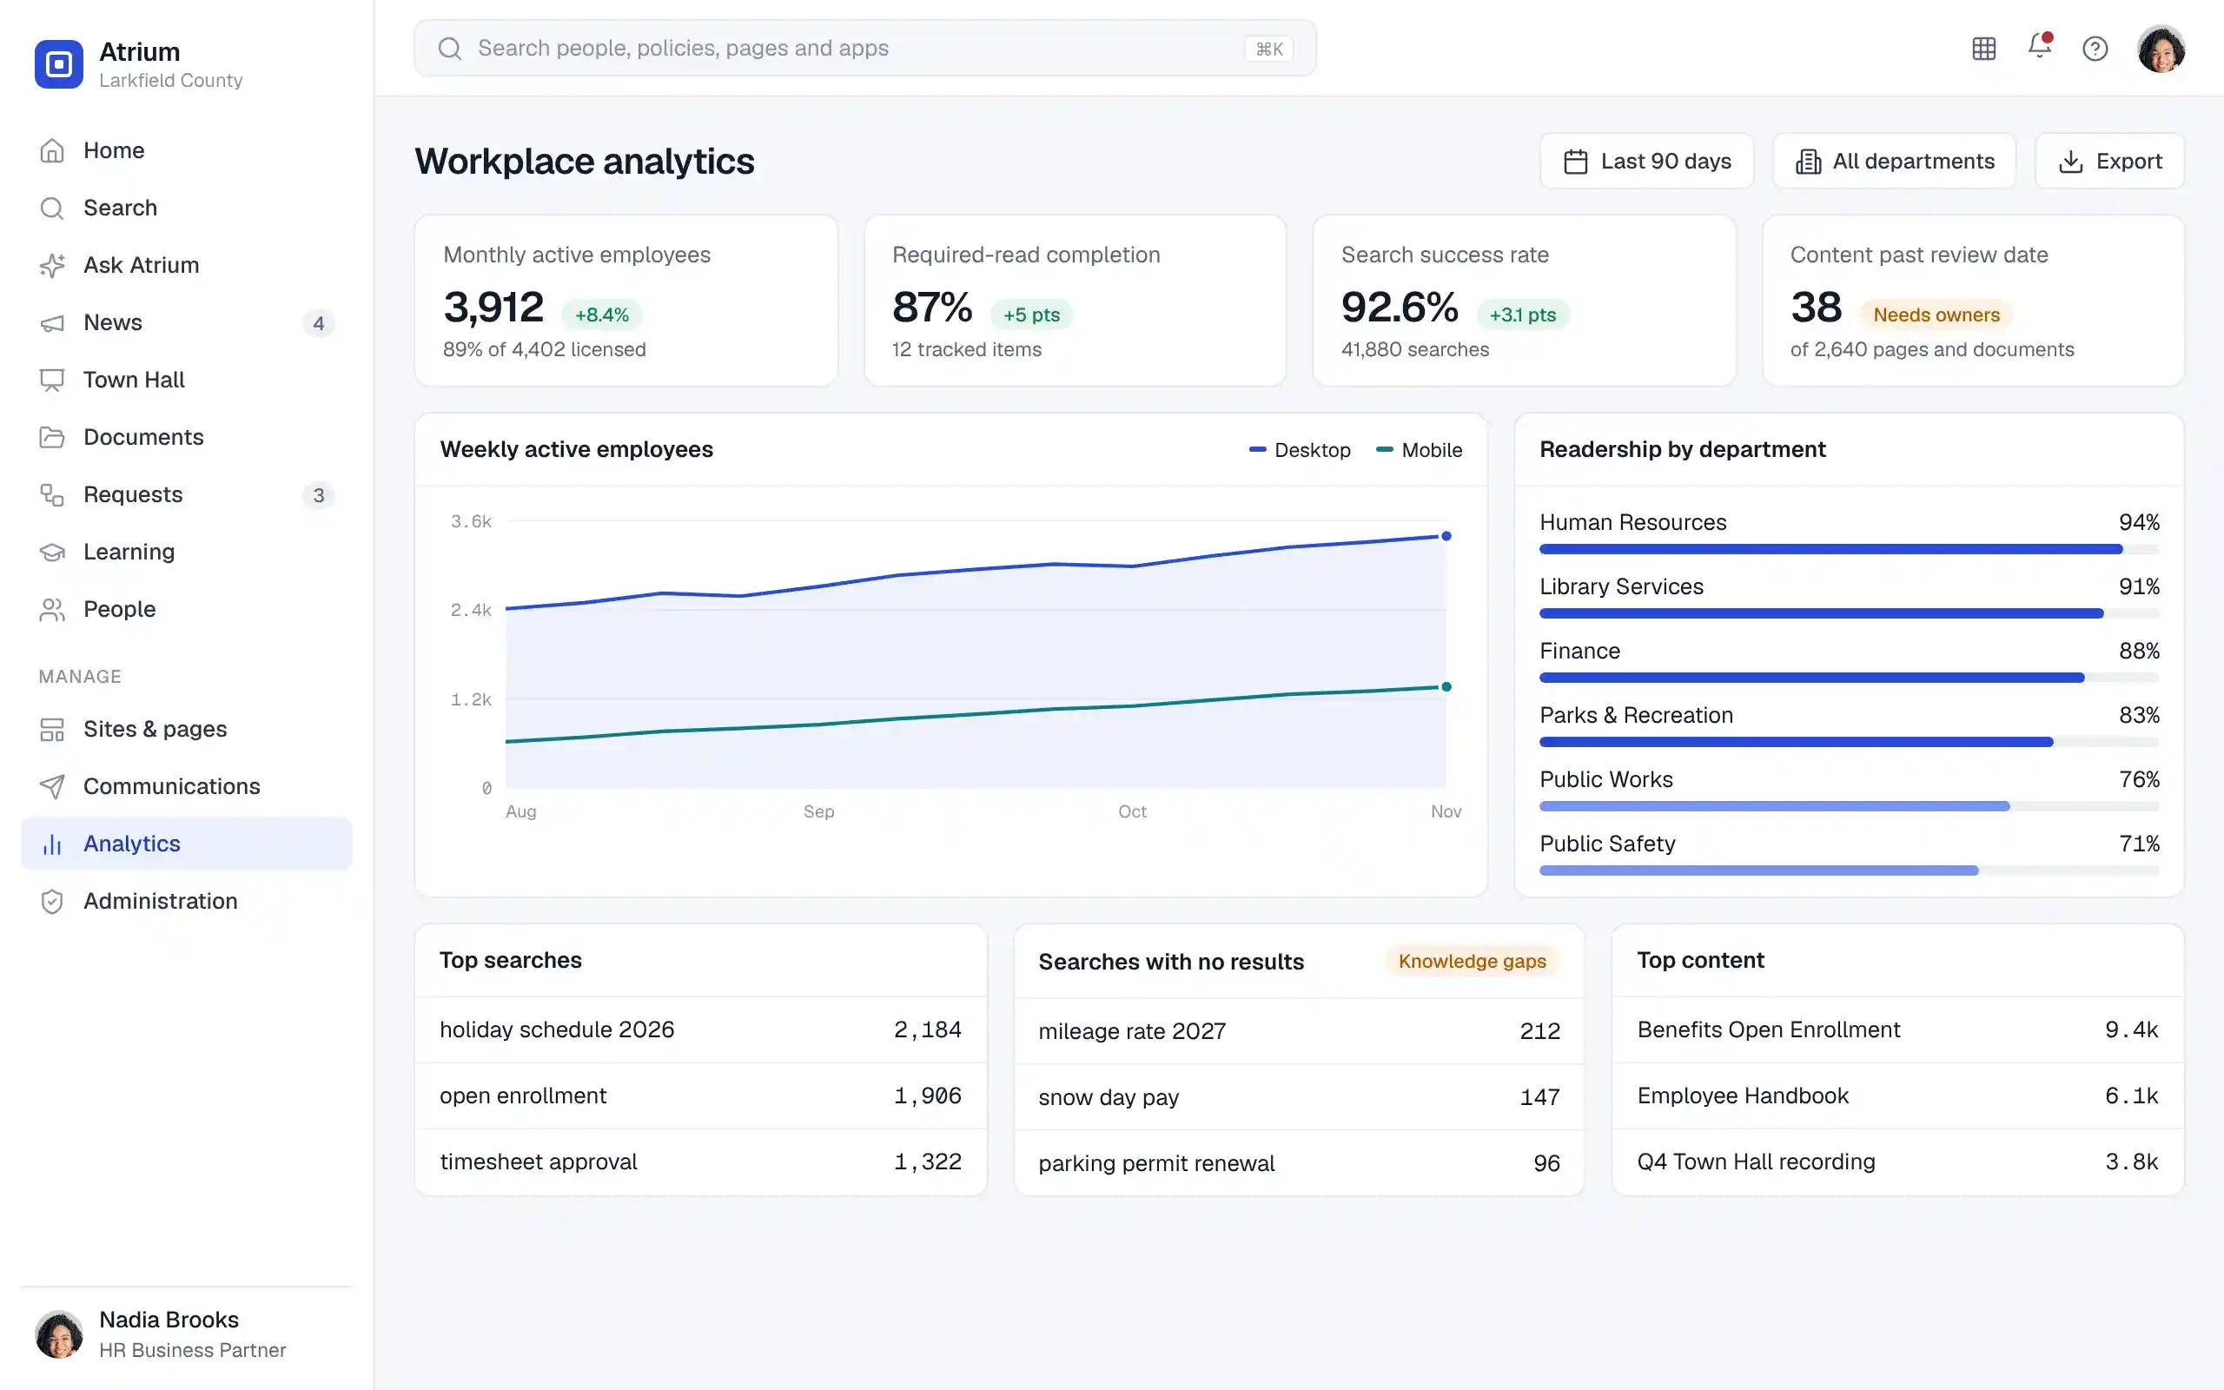Click the Requests workflow icon
2224x1390 pixels.
tap(52, 494)
